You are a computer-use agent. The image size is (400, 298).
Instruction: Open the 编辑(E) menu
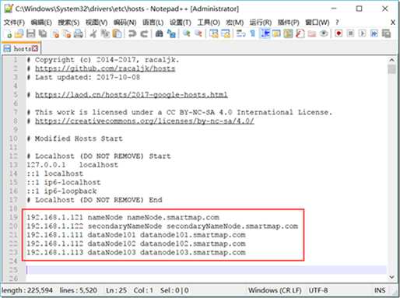point(41,23)
